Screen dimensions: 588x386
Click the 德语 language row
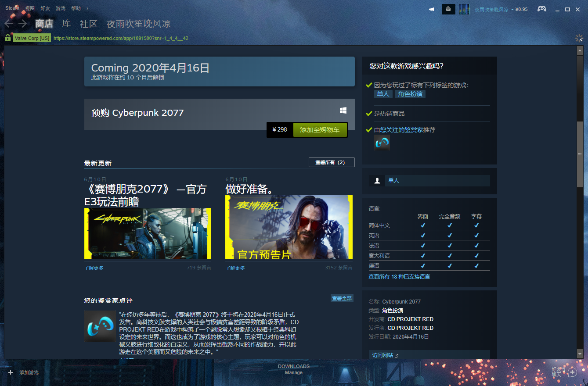click(429, 265)
